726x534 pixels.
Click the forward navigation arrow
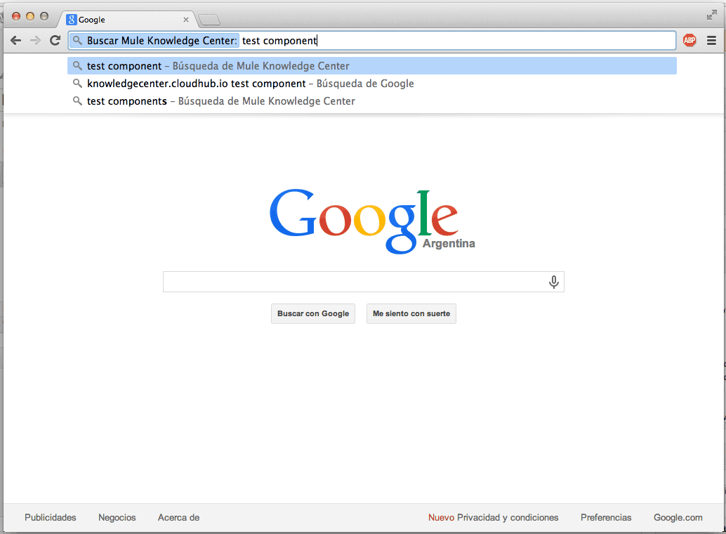(34, 40)
